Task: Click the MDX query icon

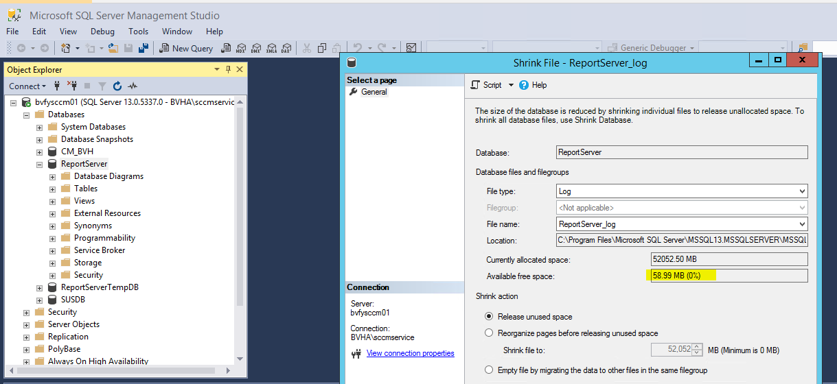Action: click(x=241, y=48)
